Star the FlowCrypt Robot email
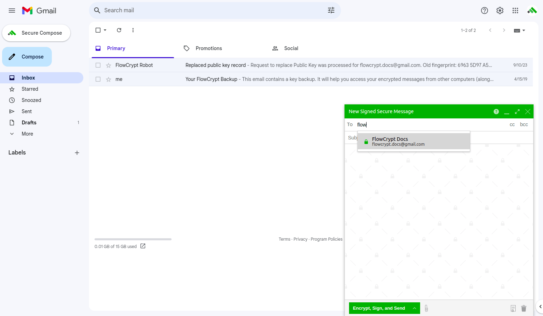This screenshot has width=543, height=316. coord(109,66)
